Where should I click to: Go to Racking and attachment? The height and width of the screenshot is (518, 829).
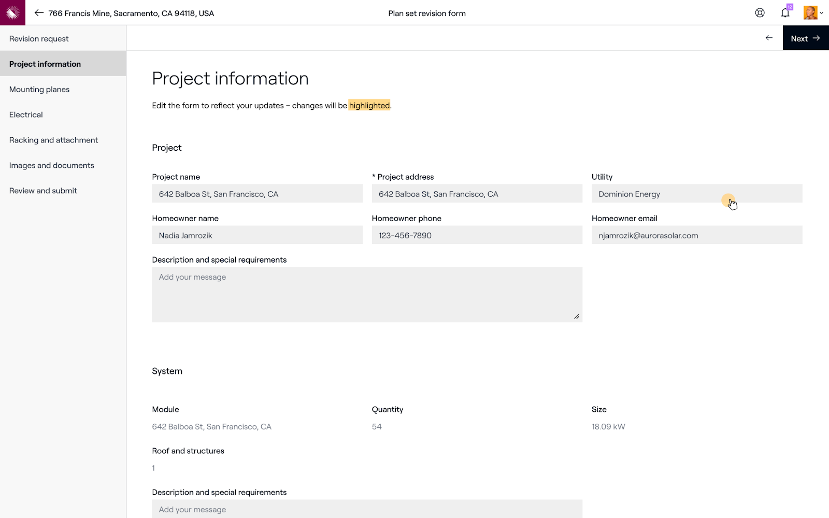point(53,140)
